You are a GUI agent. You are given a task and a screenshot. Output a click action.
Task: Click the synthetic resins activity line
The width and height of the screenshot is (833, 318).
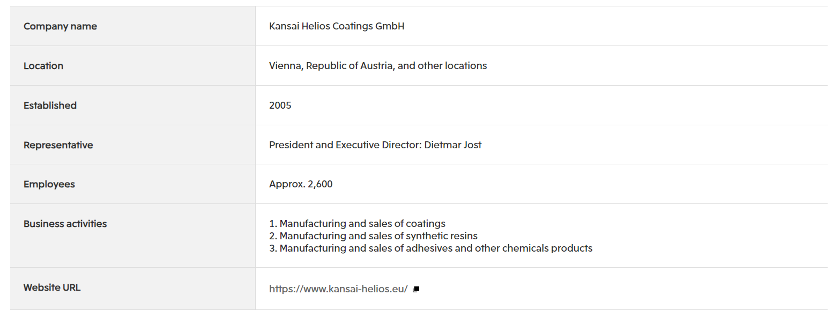pyautogui.click(x=373, y=236)
